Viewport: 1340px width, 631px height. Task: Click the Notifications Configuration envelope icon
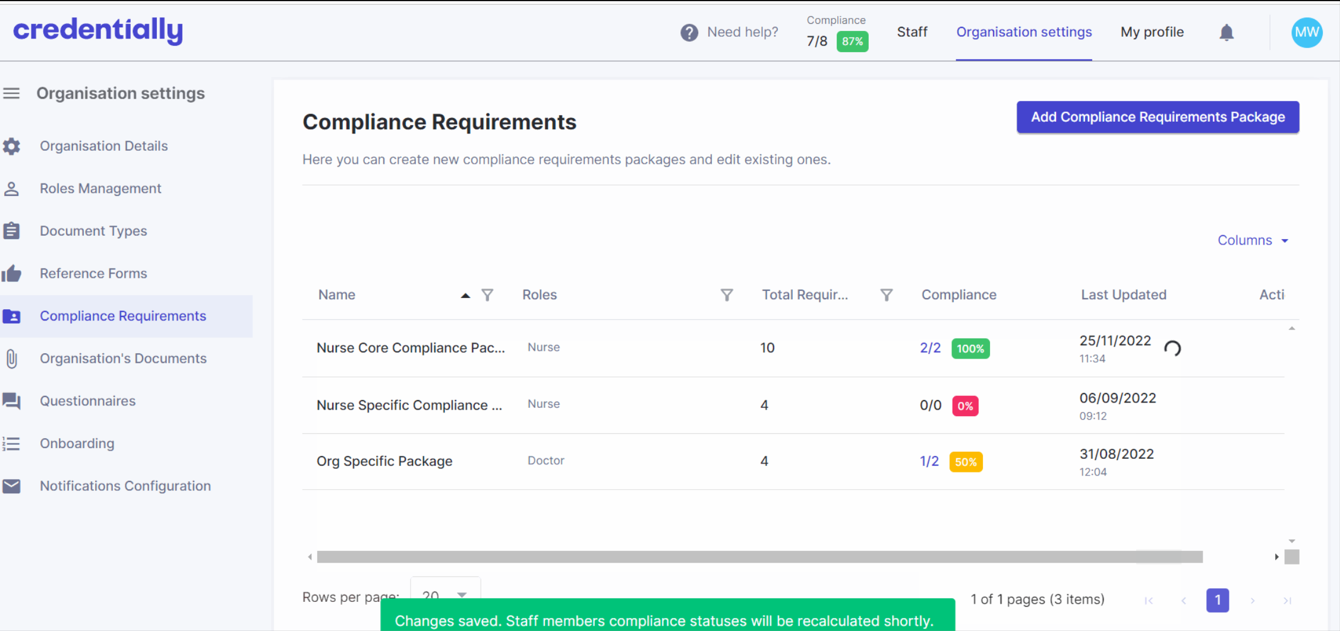click(11, 486)
